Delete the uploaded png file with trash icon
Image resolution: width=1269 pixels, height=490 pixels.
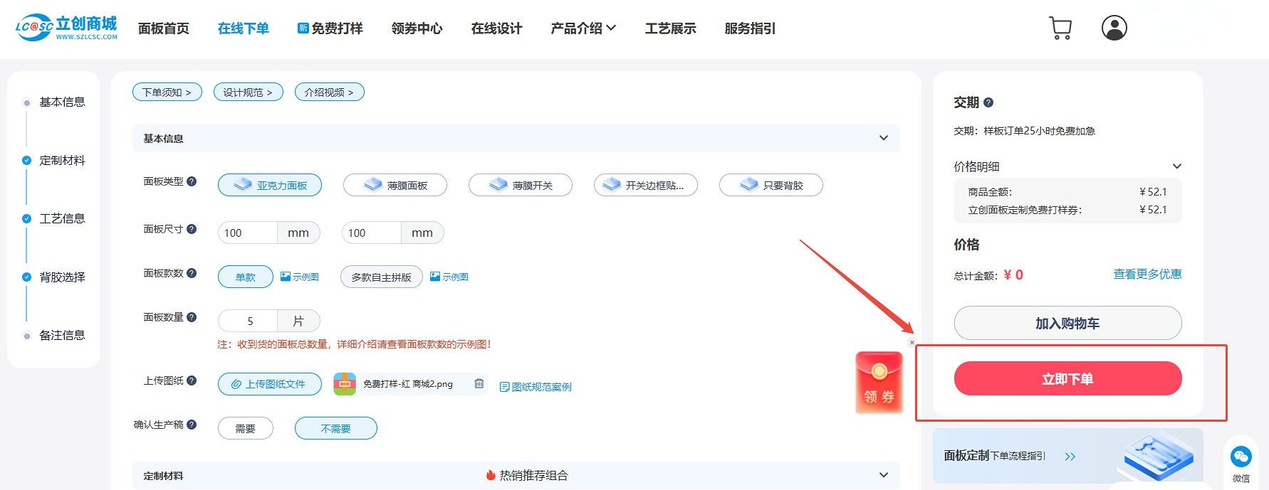click(x=479, y=384)
